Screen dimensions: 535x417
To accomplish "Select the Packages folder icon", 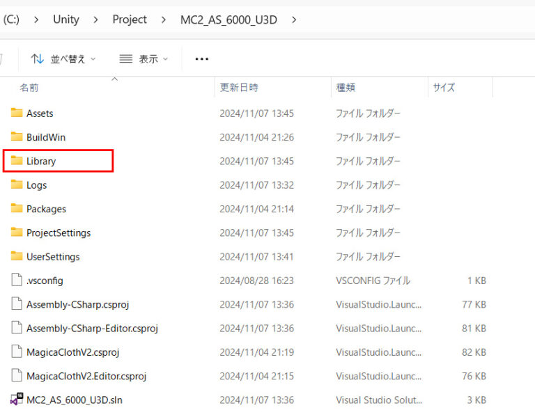I will [17, 208].
